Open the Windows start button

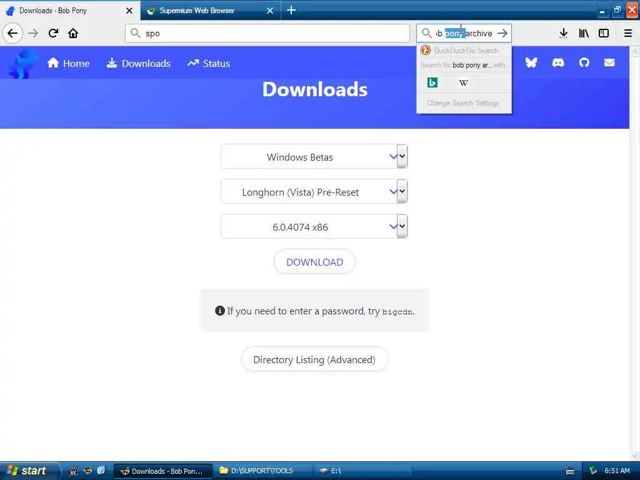pyautogui.click(x=29, y=471)
